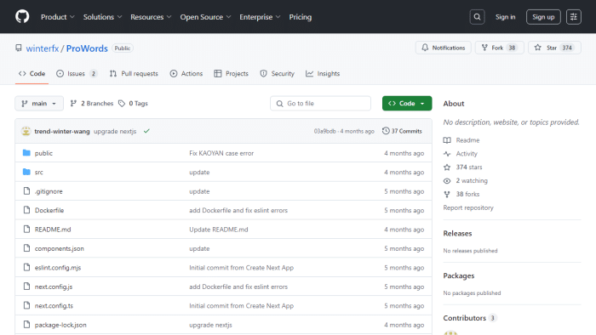Click the Sign up button

(x=543, y=17)
